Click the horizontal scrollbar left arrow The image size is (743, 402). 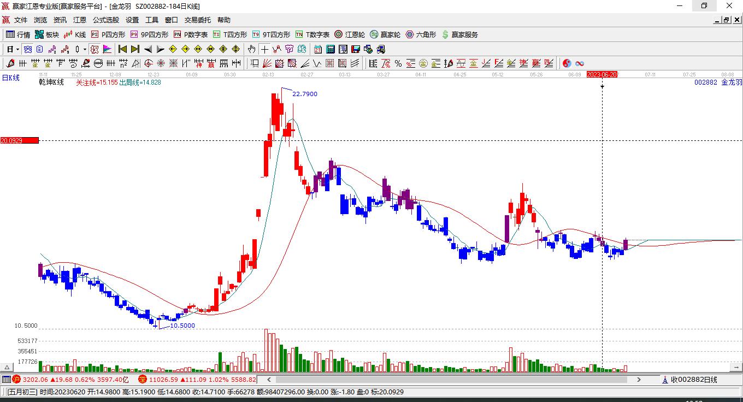[269, 380]
